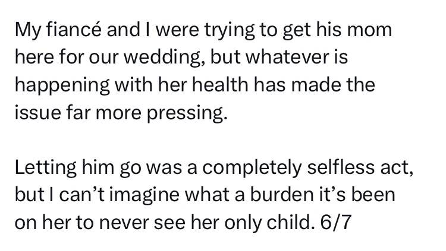Click the word "never" in the last line

point(130,223)
